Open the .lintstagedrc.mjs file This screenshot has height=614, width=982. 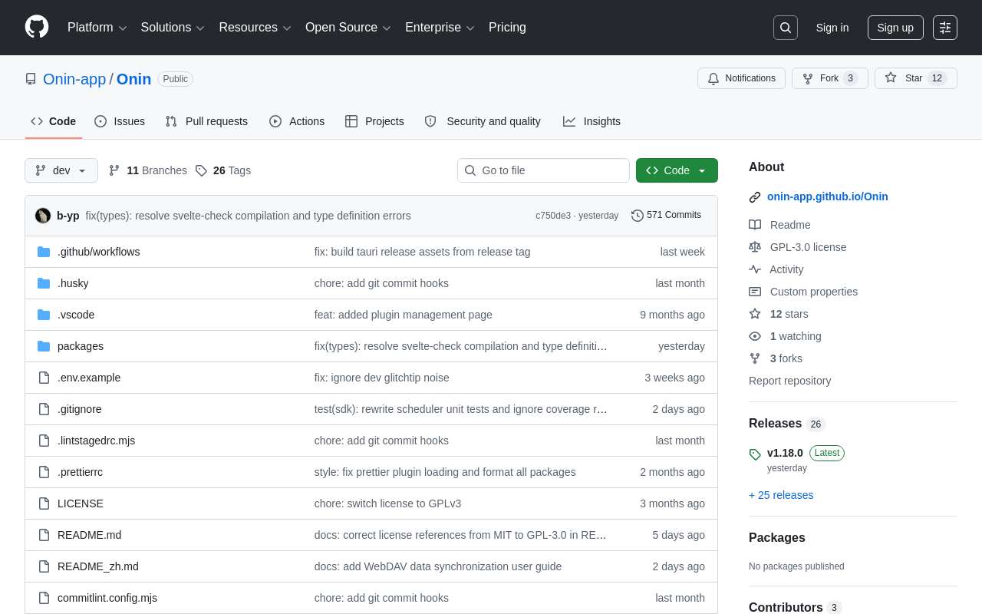(x=96, y=441)
